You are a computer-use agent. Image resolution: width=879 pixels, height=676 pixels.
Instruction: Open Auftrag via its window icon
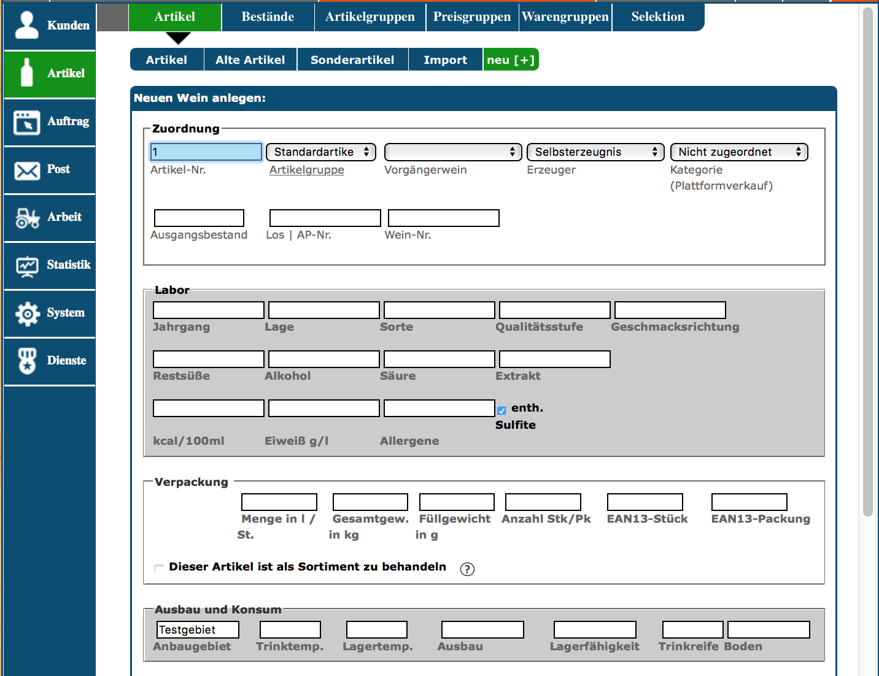[x=26, y=122]
